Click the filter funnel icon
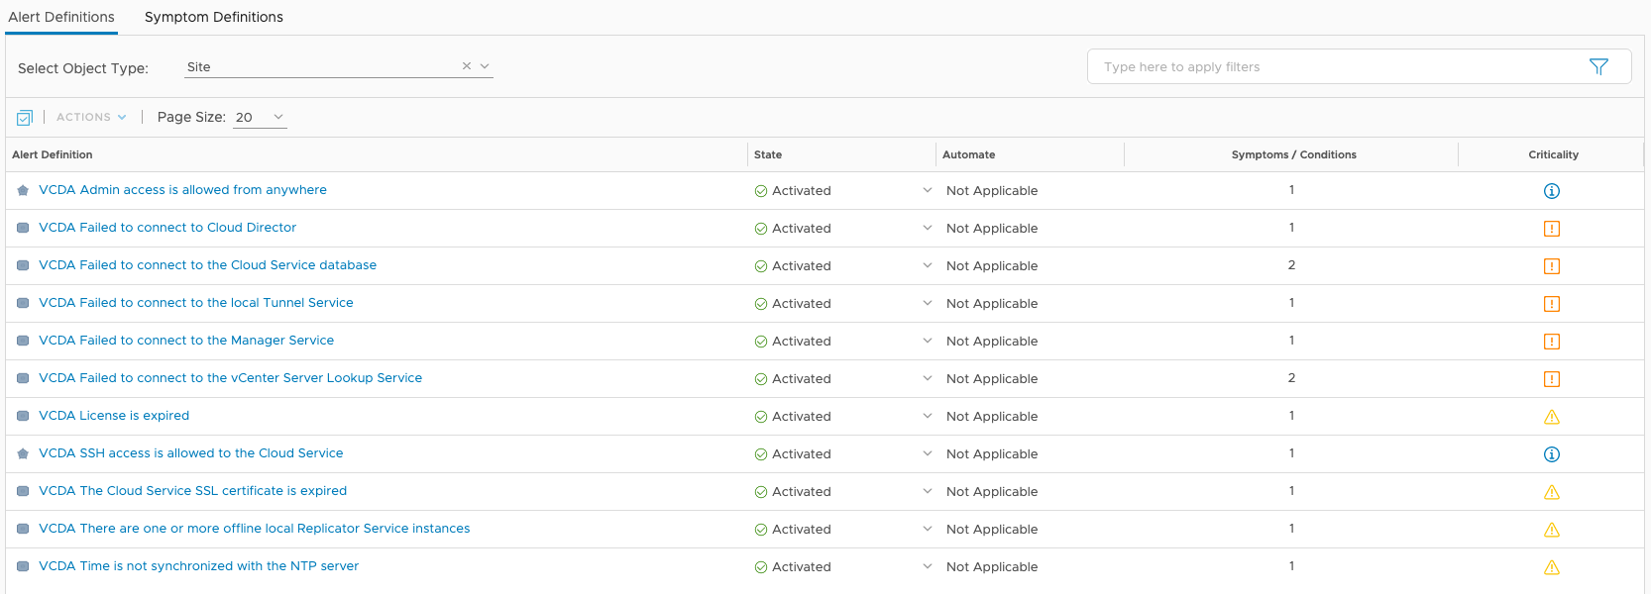The width and height of the screenshot is (1651, 594). (1597, 66)
